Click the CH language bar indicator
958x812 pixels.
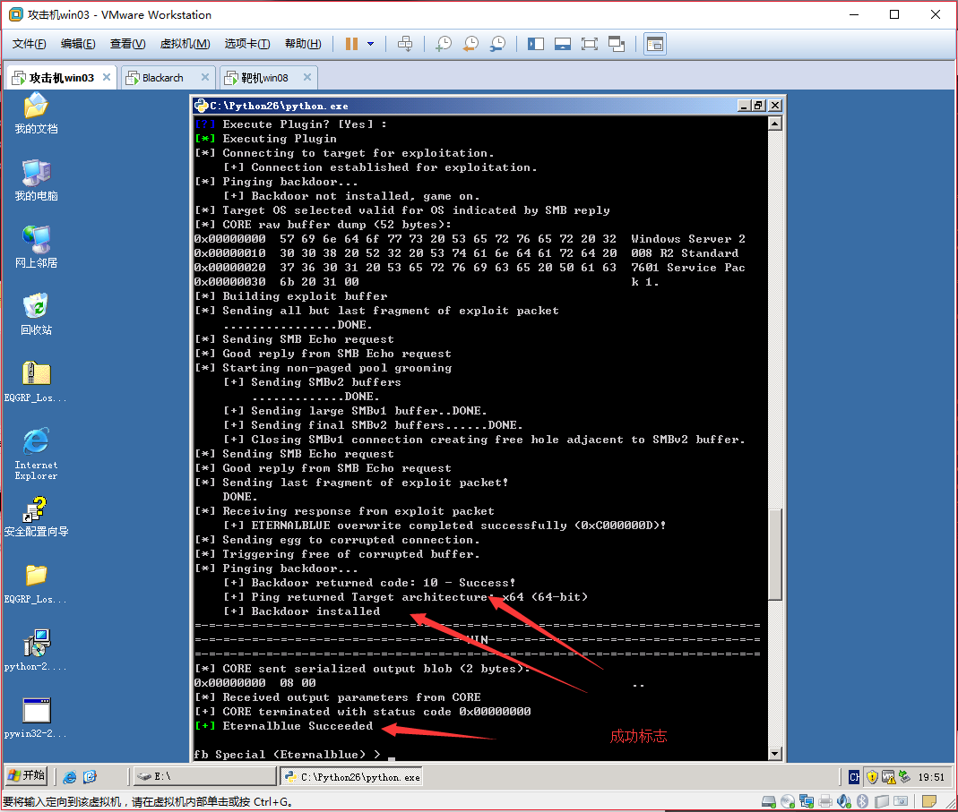(853, 777)
